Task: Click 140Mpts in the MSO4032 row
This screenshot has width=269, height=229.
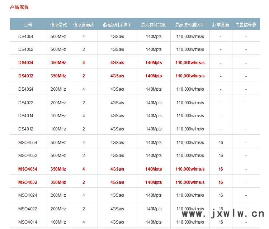Action: [154, 182]
